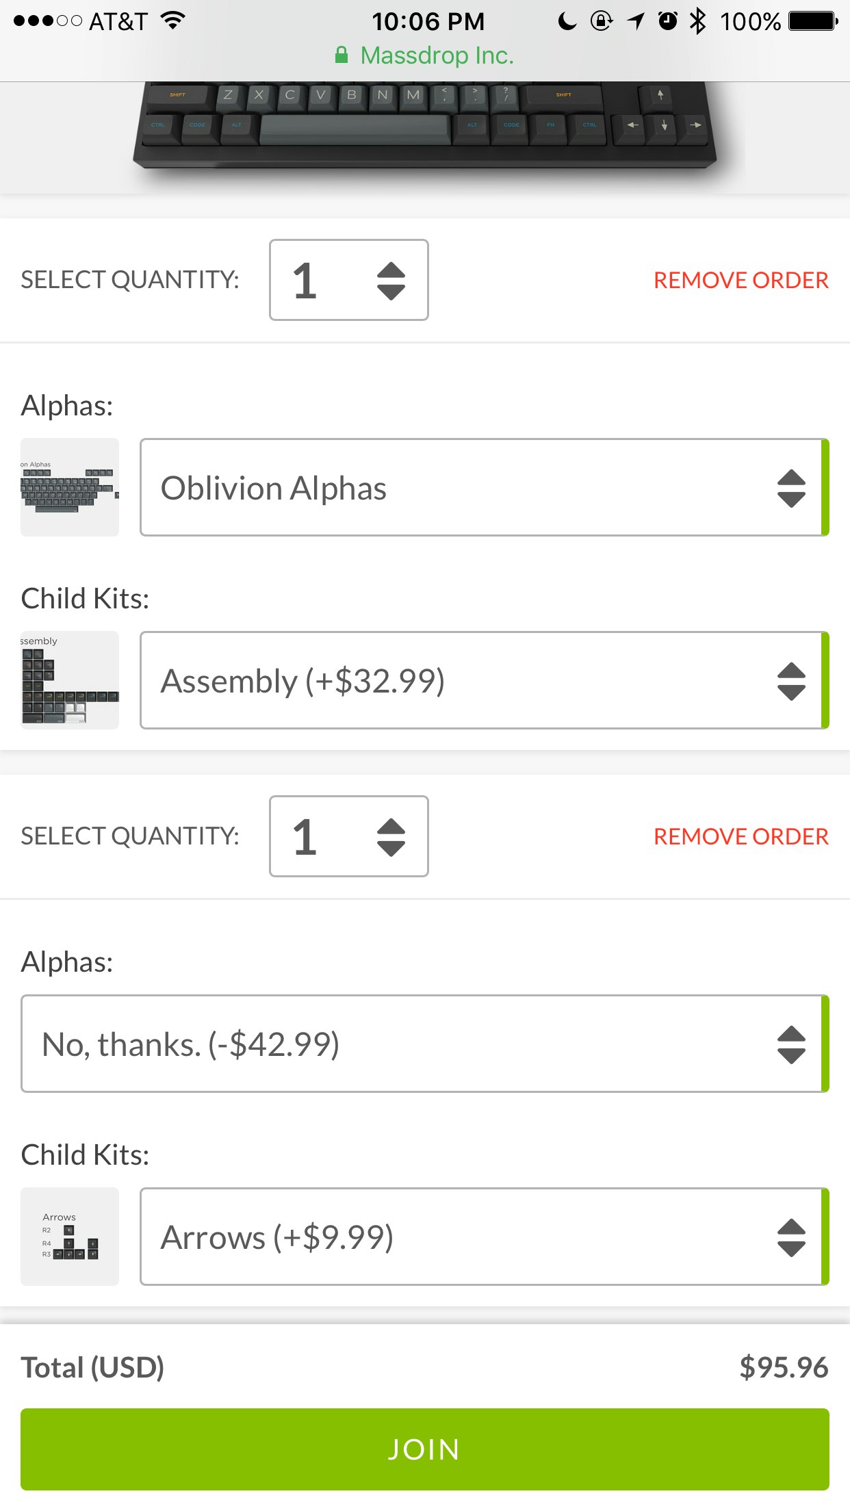Screen dimensions: 850x1511
Task: View the Oblivion Alphas kit thumbnail
Action: 70,487
